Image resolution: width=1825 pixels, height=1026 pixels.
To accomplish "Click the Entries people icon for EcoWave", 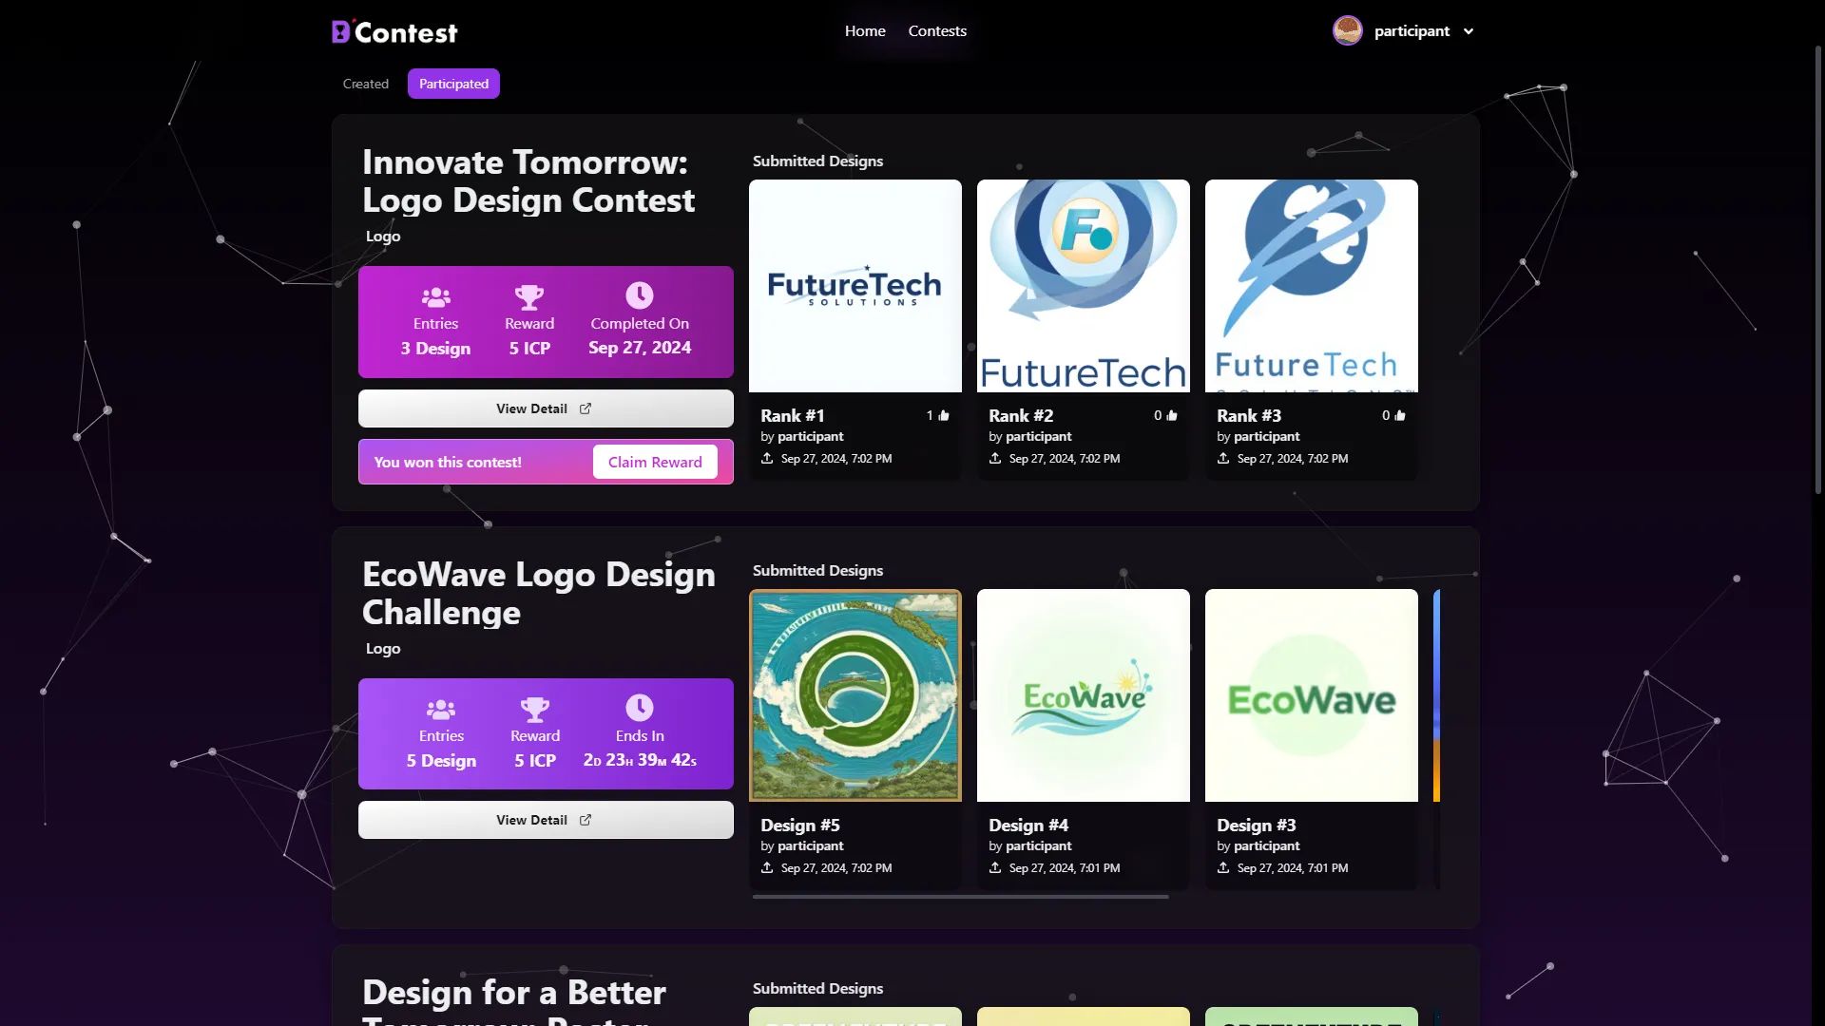I will click(x=441, y=709).
